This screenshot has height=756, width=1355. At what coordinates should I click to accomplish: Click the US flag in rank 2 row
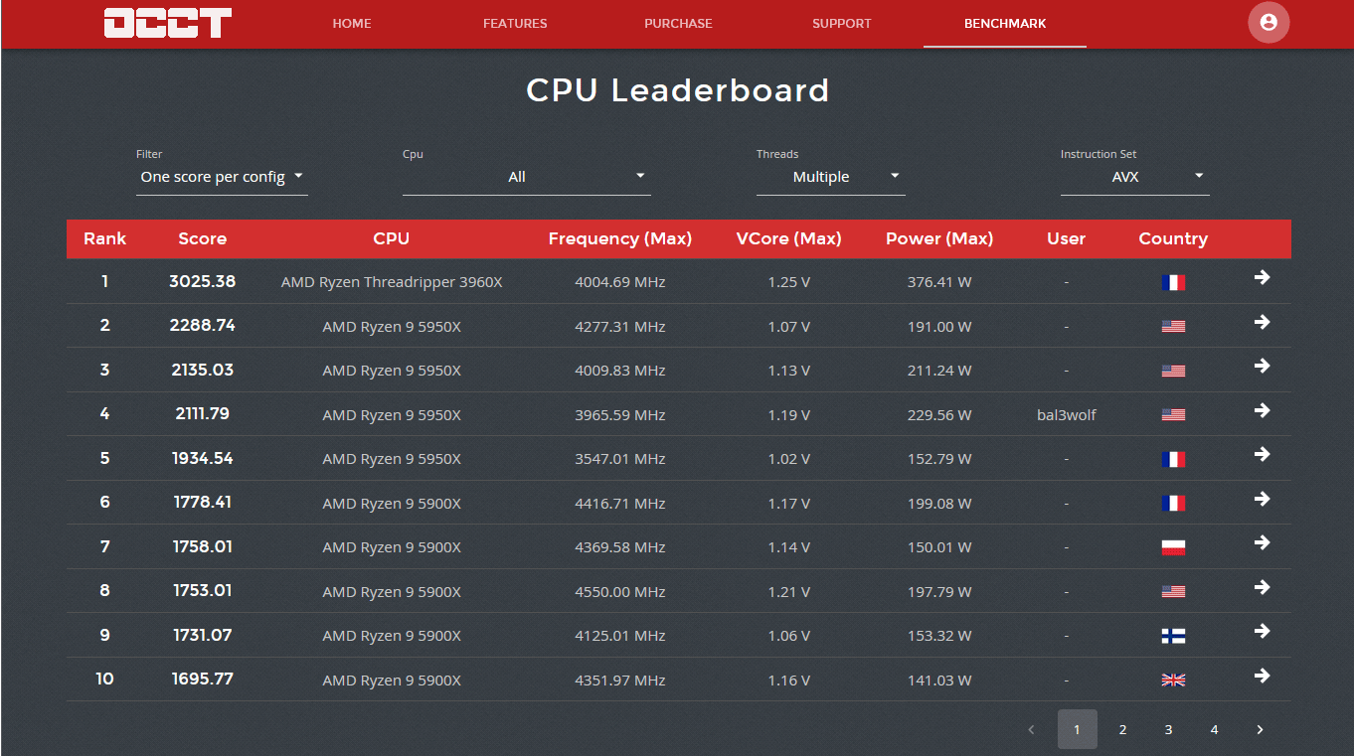1173,327
